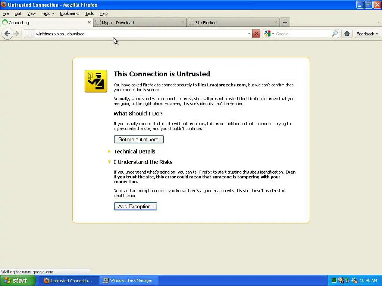382x286 pixels.
Task: Expand the Technical Details section
Action: point(109,152)
